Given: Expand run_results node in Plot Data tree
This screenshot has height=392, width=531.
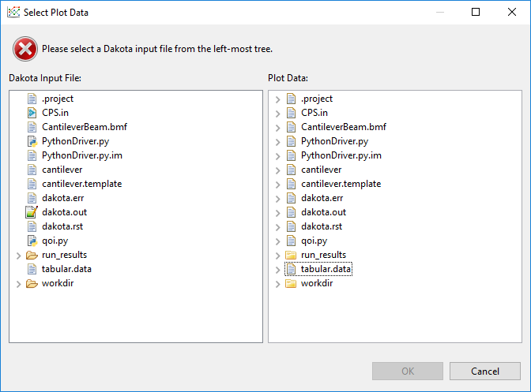Looking at the screenshot, I should click(277, 256).
